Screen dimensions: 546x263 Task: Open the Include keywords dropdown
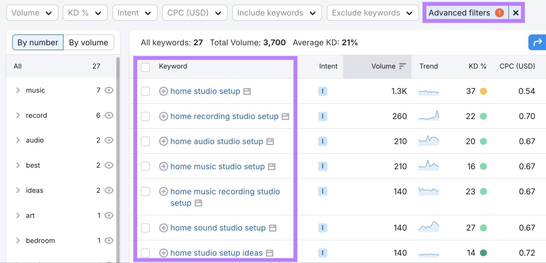(x=277, y=13)
